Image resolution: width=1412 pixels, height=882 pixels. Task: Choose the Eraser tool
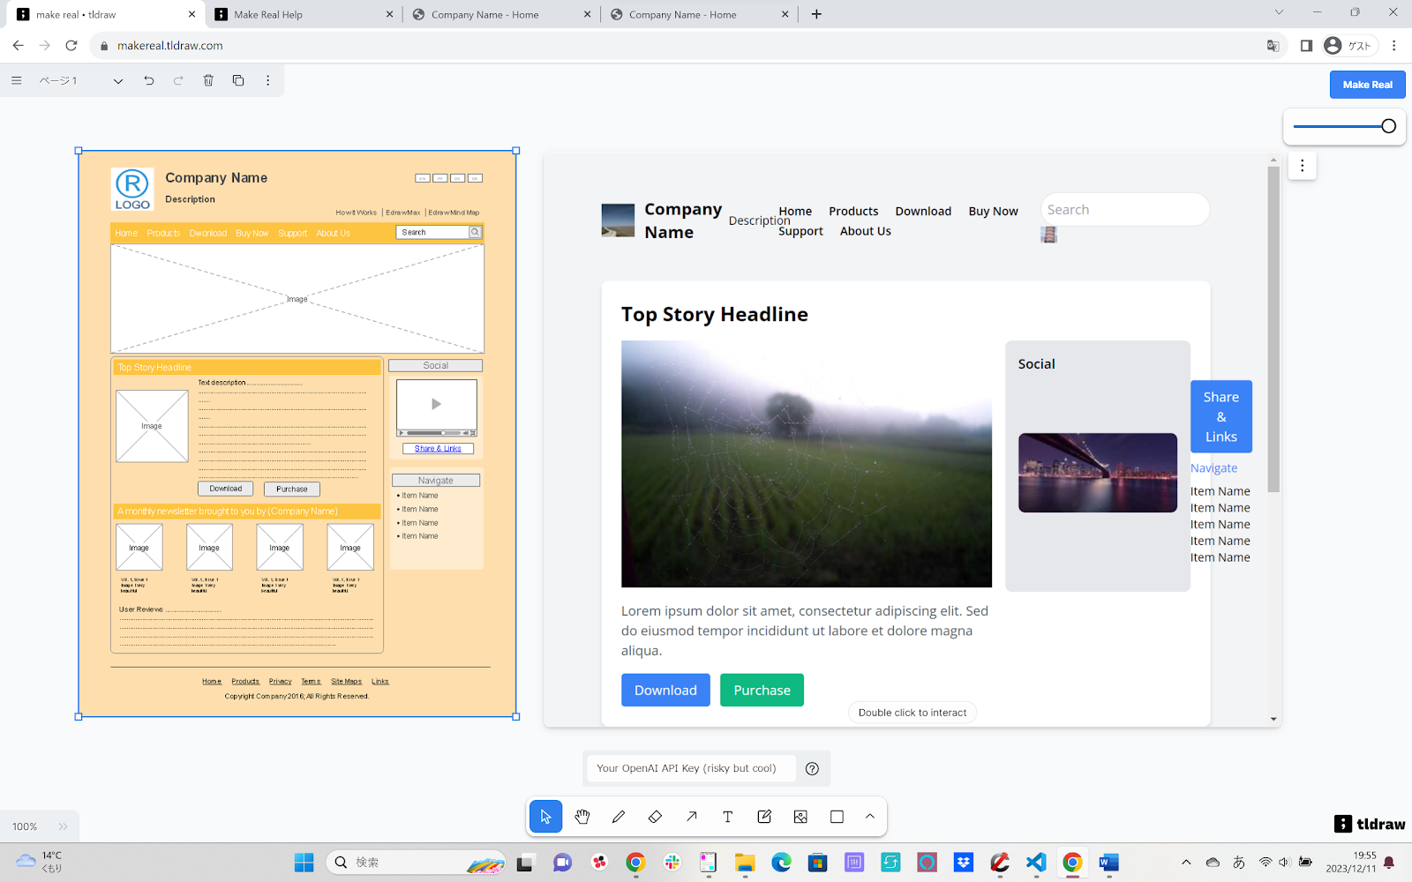pyautogui.click(x=655, y=817)
